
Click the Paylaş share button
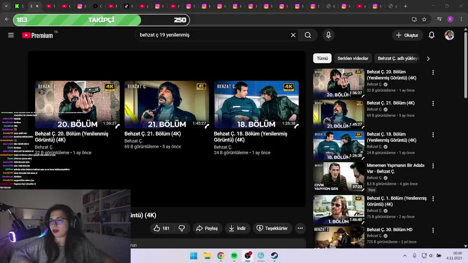[207, 228]
